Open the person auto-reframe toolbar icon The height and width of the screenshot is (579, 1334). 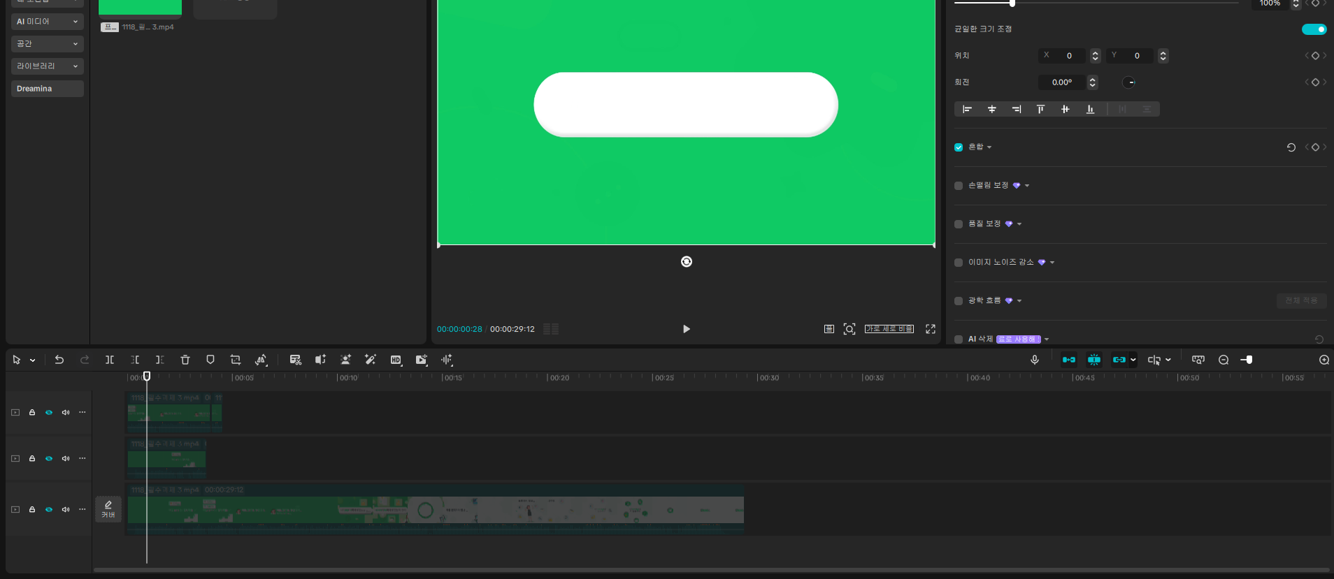[x=345, y=360]
